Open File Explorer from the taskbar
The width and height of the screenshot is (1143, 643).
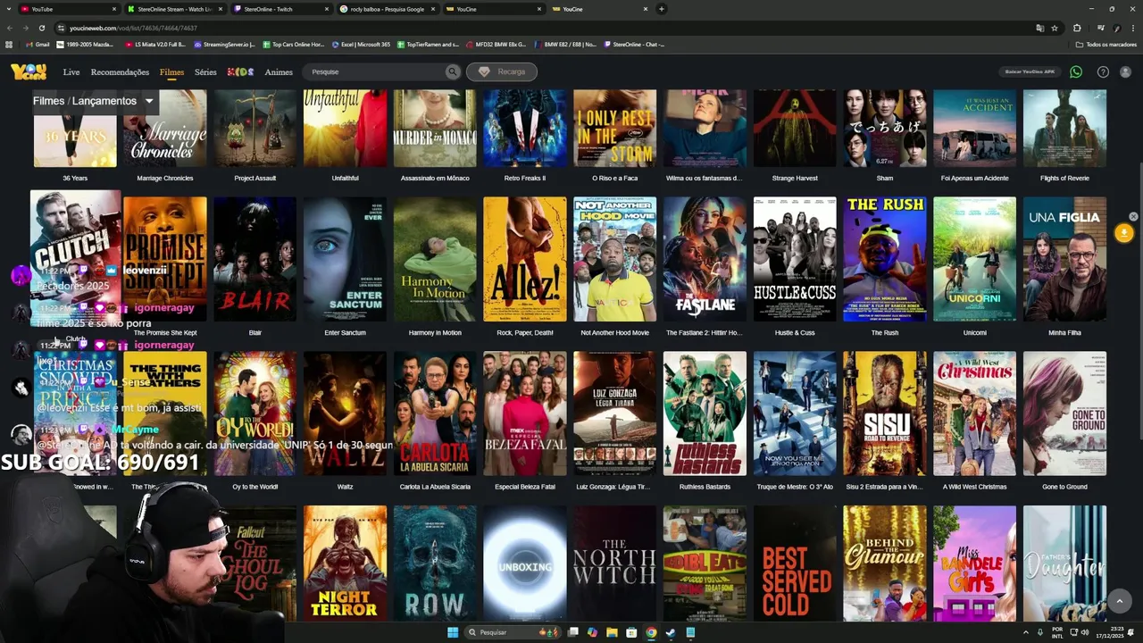click(x=612, y=632)
